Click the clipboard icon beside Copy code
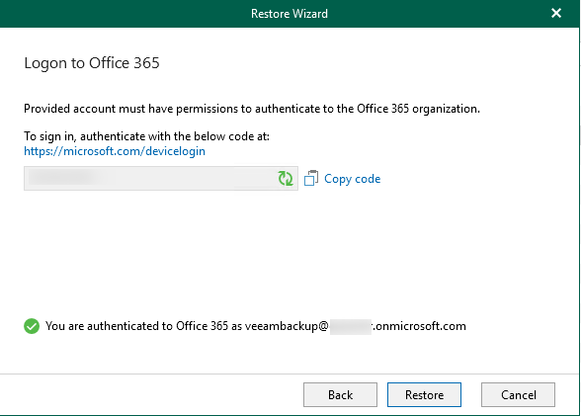This screenshot has height=416, width=581. tap(311, 178)
